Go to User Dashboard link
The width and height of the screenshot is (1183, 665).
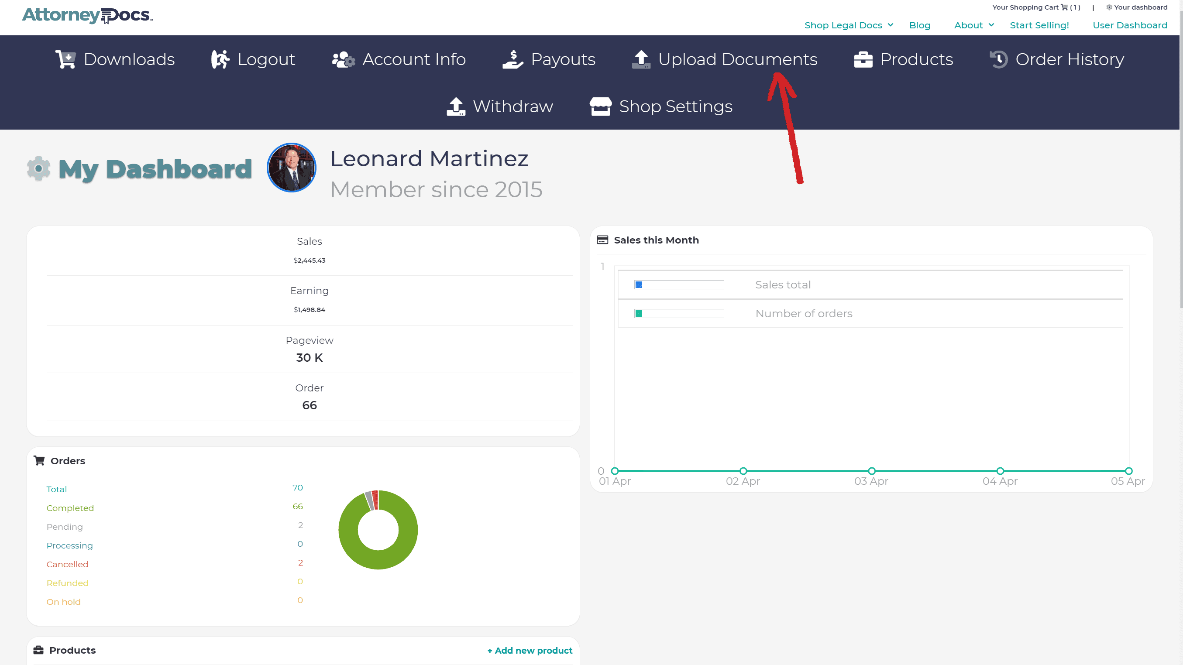[x=1130, y=25]
